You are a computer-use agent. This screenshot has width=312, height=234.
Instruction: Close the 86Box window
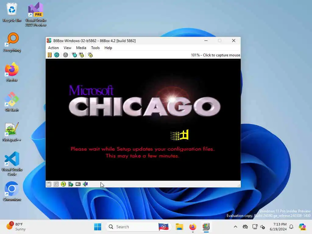click(234, 41)
